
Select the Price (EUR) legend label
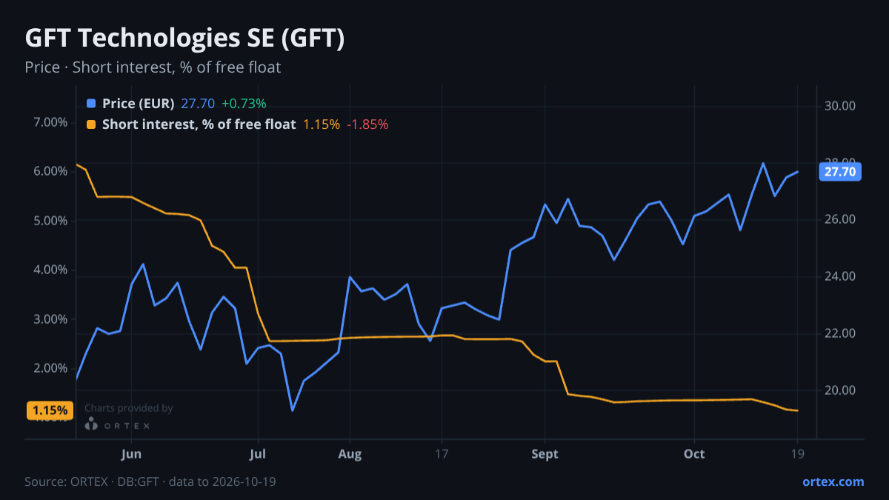click(139, 104)
